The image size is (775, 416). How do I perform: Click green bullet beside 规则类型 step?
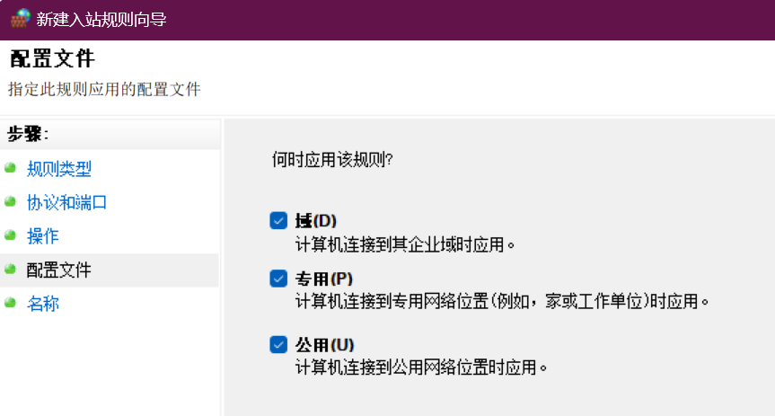pos(11,168)
